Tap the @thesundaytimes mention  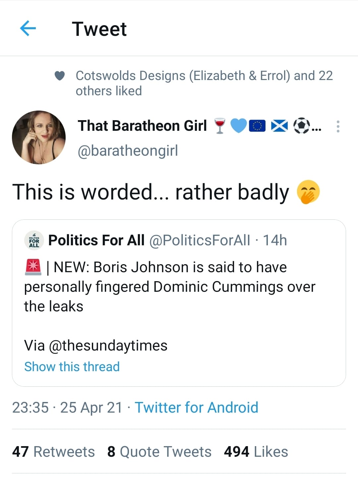coord(108,346)
